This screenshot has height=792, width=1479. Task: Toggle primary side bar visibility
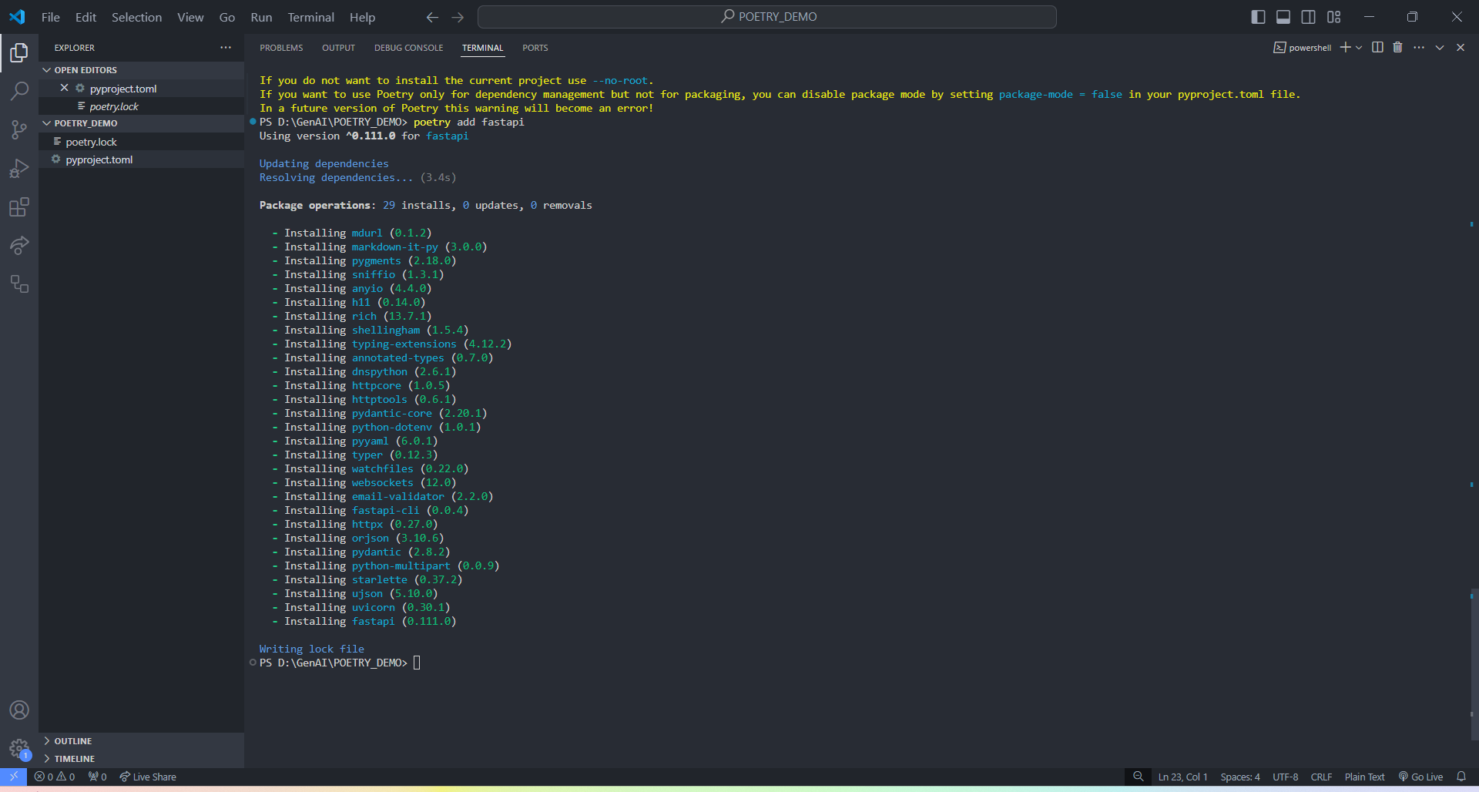tap(1258, 17)
